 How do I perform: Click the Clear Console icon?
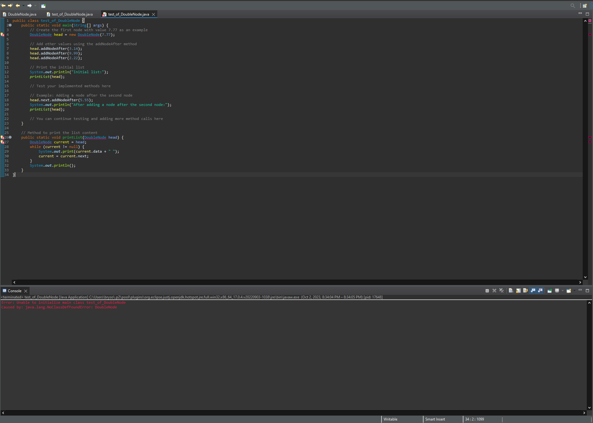pos(511,291)
